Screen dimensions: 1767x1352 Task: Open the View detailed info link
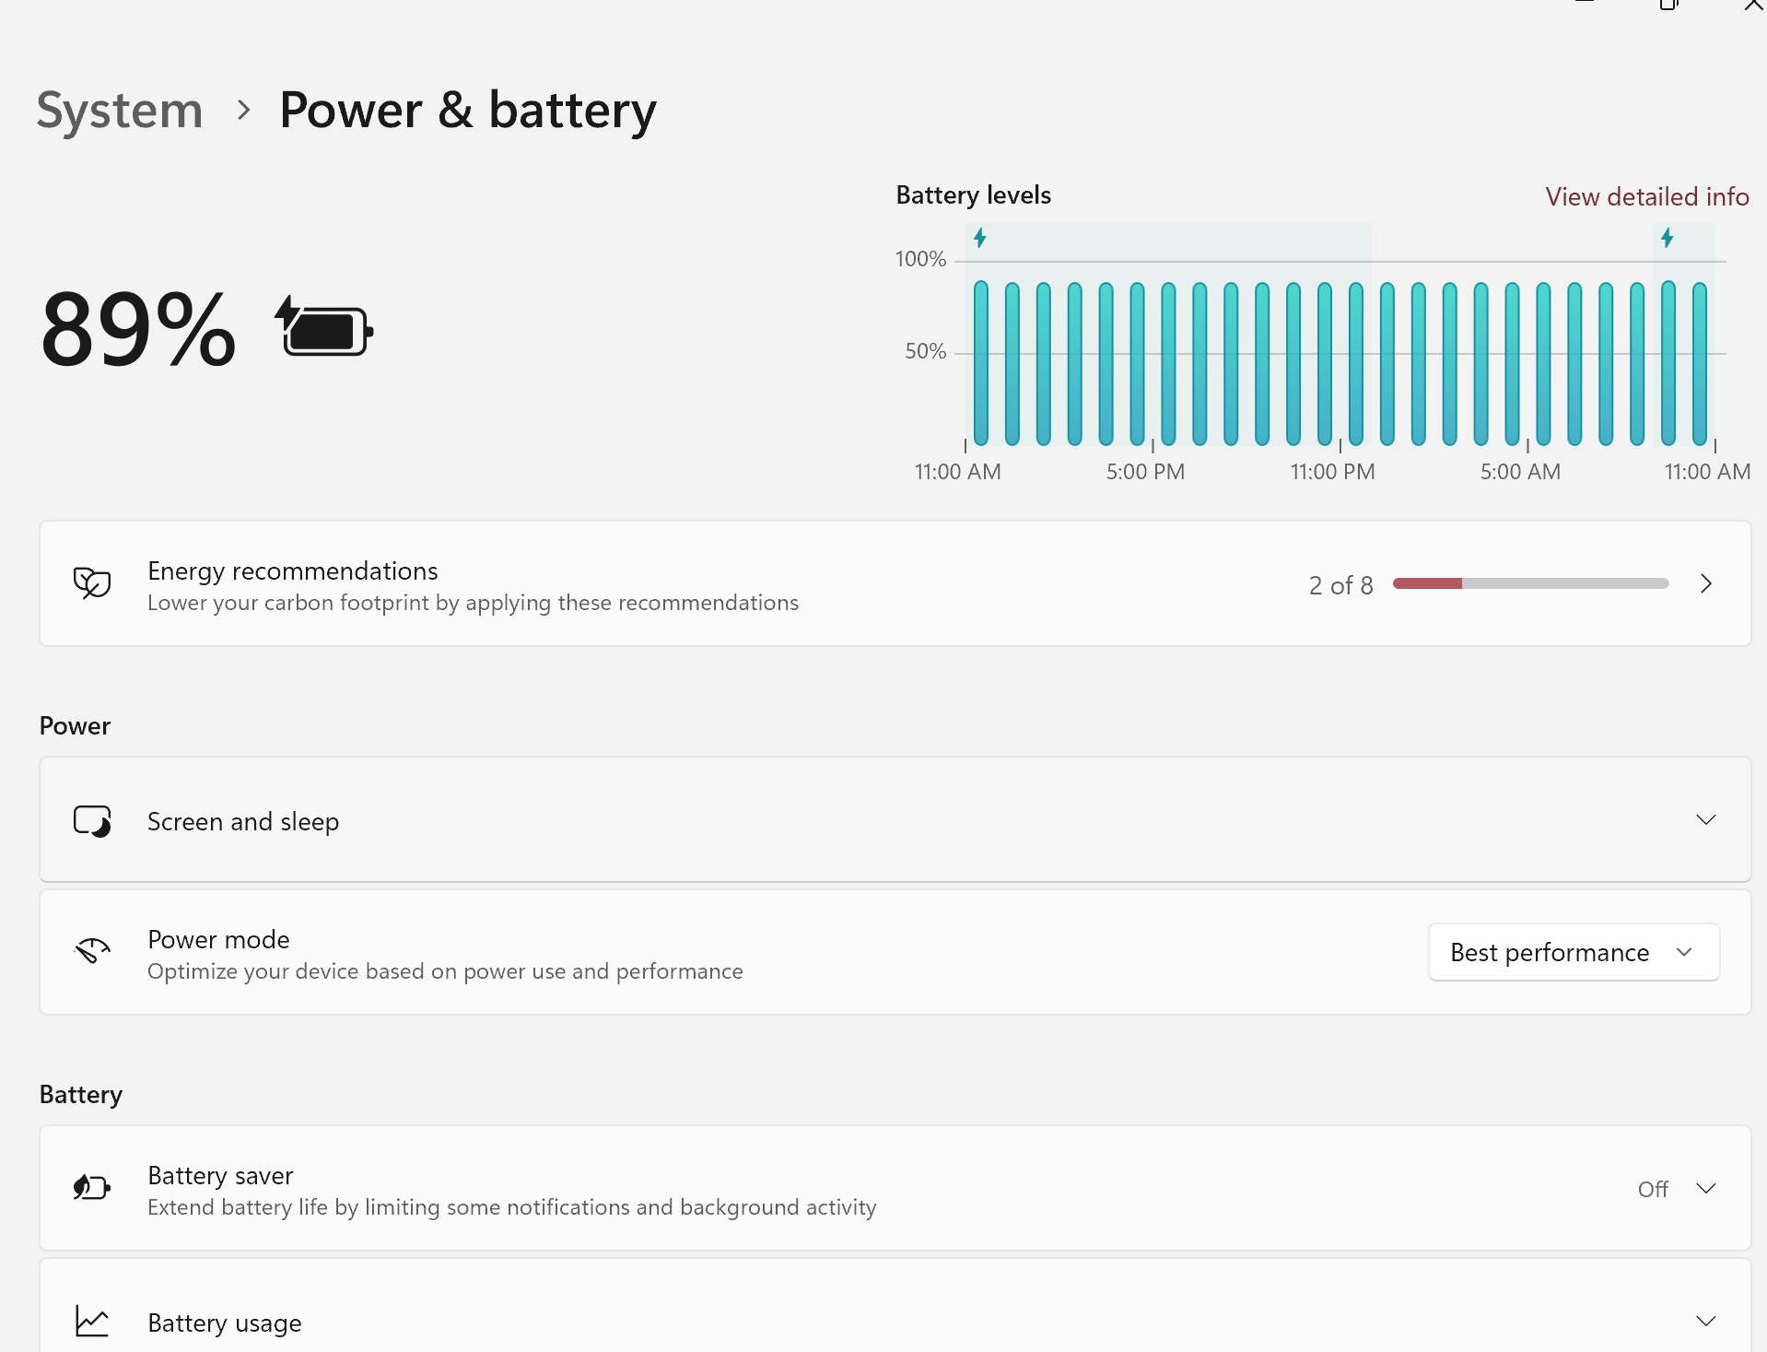point(1646,196)
